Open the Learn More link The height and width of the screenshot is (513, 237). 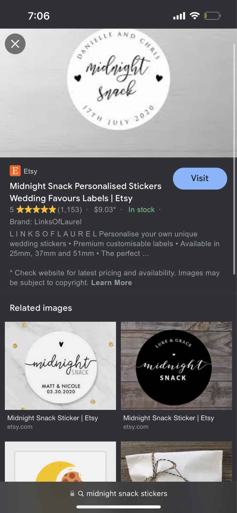[x=112, y=283]
